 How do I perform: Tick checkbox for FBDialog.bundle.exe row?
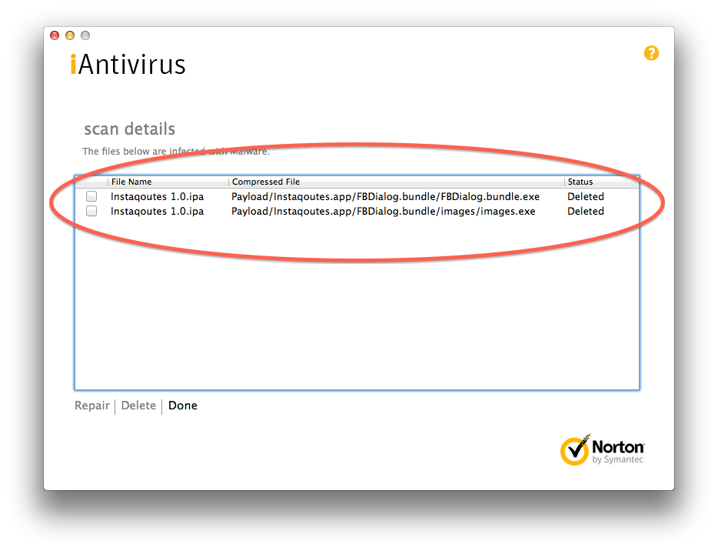[91, 196]
